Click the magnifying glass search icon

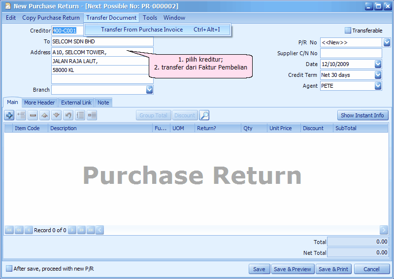coord(204,115)
